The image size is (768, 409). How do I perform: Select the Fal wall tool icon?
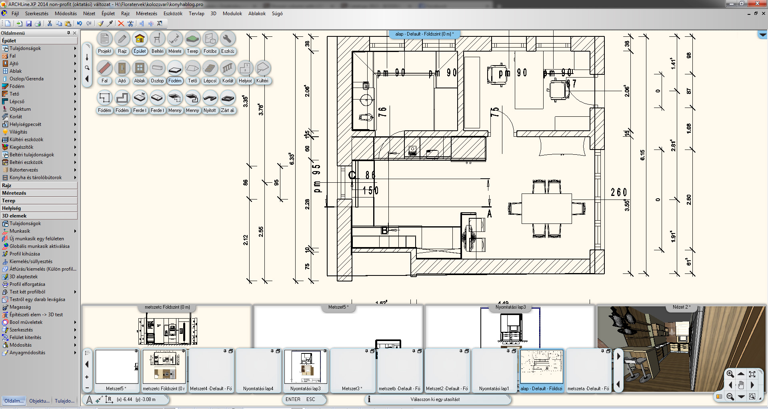pyautogui.click(x=104, y=69)
